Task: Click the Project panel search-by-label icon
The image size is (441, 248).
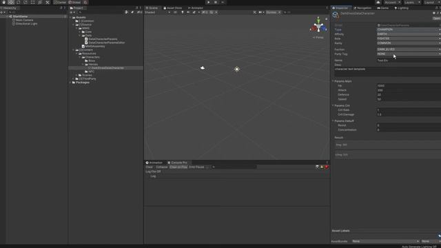Action: pos(132,12)
